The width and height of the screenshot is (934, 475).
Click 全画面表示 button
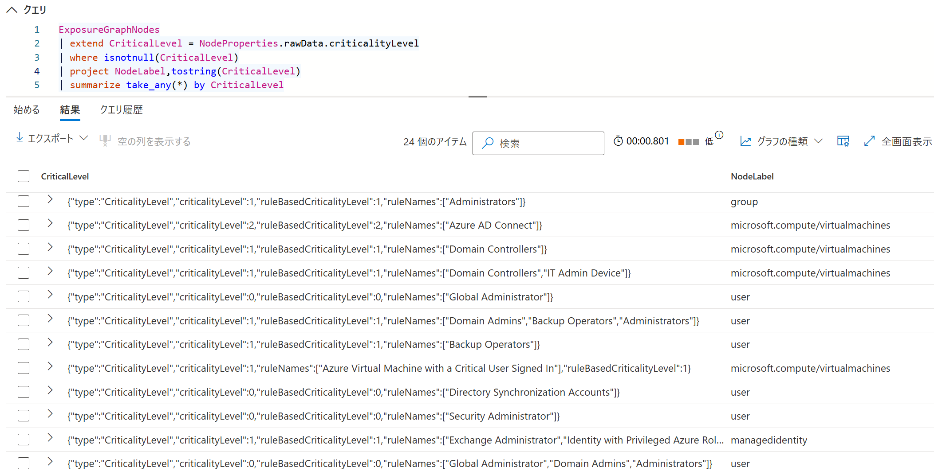(906, 141)
